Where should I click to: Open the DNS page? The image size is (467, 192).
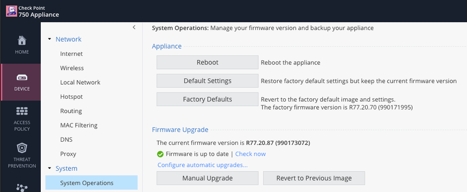[x=66, y=139]
